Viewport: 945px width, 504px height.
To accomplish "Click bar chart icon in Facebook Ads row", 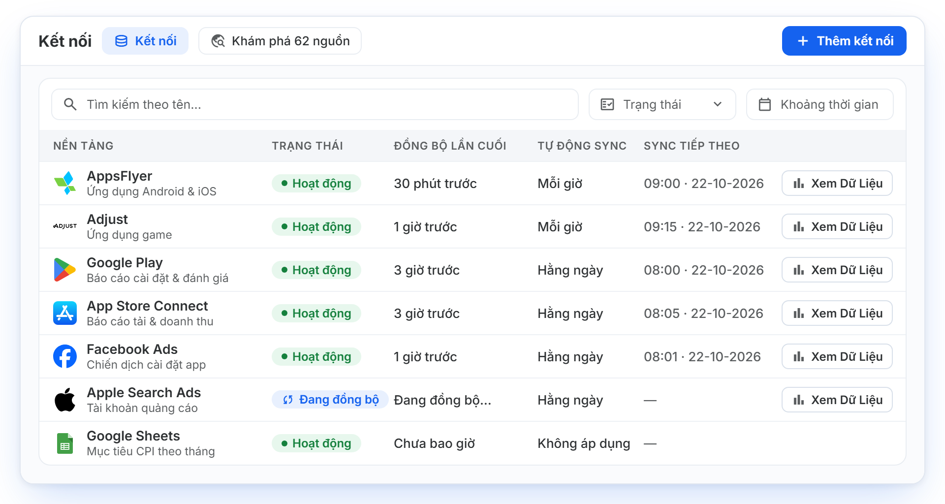I will click(x=799, y=356).
